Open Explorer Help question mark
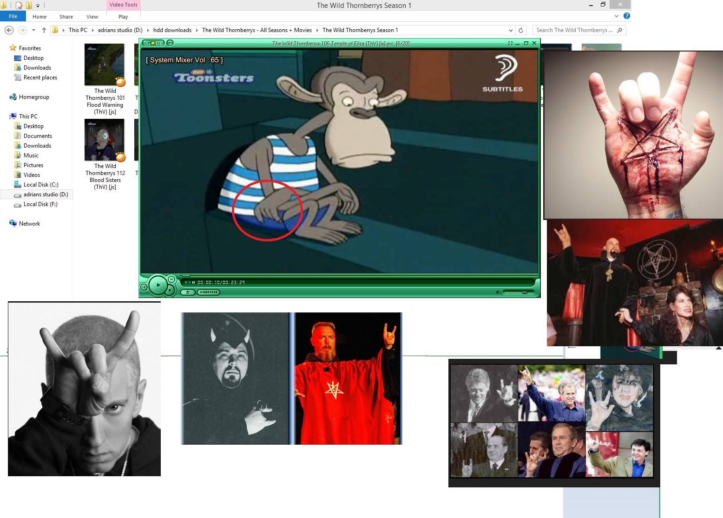The width and height of the screenshot is (723, 518). 626,16
